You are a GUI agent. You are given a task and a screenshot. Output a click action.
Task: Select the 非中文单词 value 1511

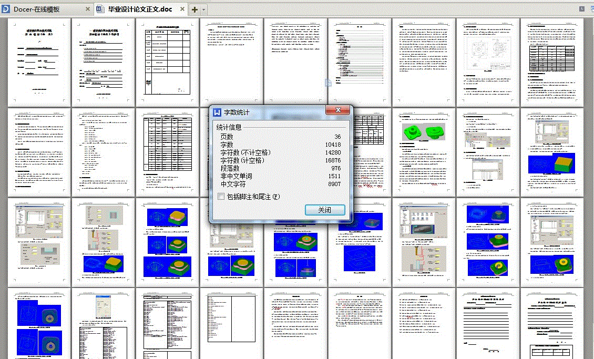point(334,177)
